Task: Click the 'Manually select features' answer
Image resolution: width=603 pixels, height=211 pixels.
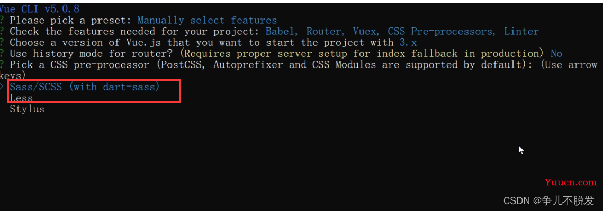Action: point(208,20)
